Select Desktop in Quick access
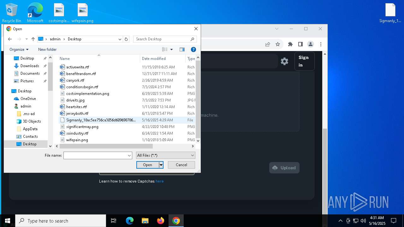This screenshot has width=404, height=227. pos(27,58)
